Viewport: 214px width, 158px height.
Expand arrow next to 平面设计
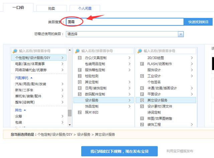[192, 94]
